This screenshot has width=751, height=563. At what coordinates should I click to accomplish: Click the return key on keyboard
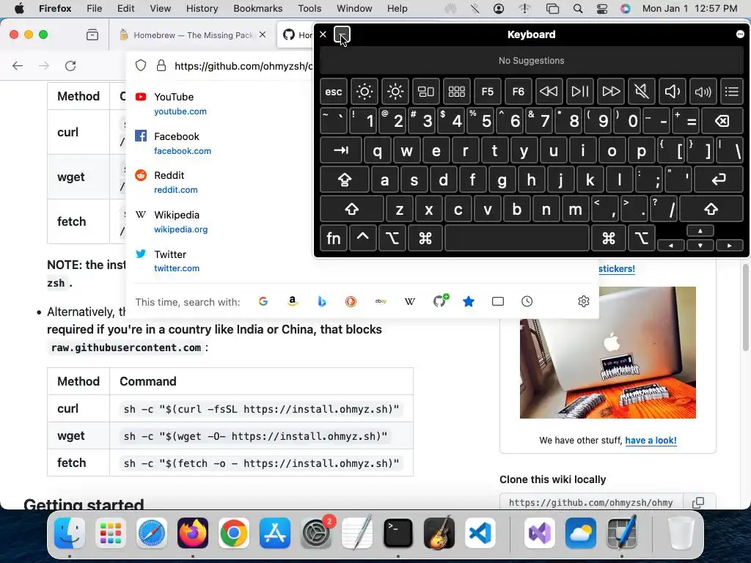coord(719,180)
